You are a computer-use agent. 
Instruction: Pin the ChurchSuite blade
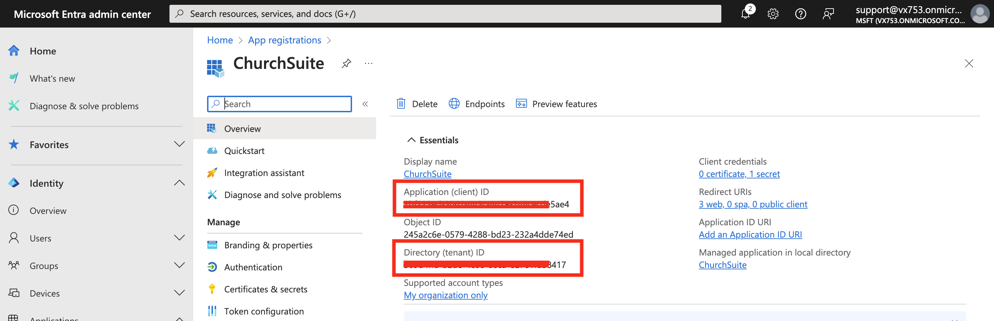pyautogui.click(x=347, y=63)
